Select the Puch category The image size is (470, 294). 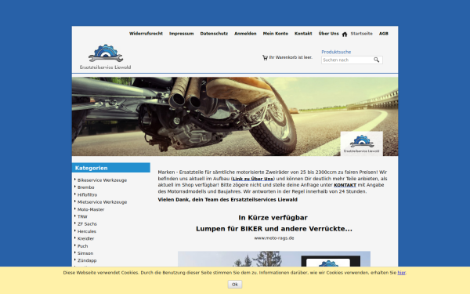coord(82,246)
